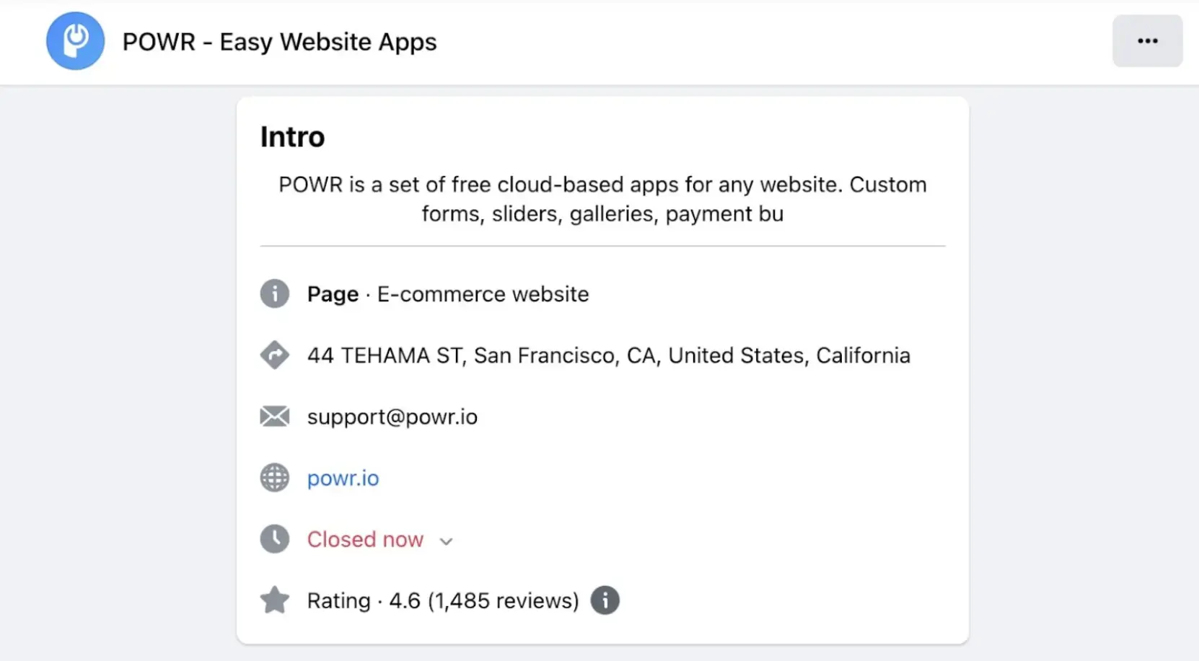
Task: Click the Closed now status text
Action: tap(365, 539)
